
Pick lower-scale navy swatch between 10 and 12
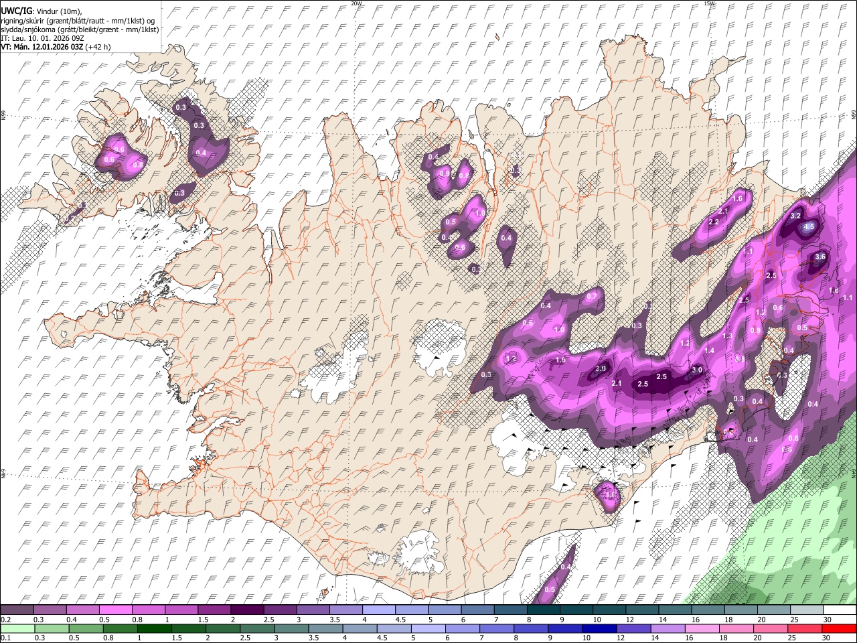(599, 628)
